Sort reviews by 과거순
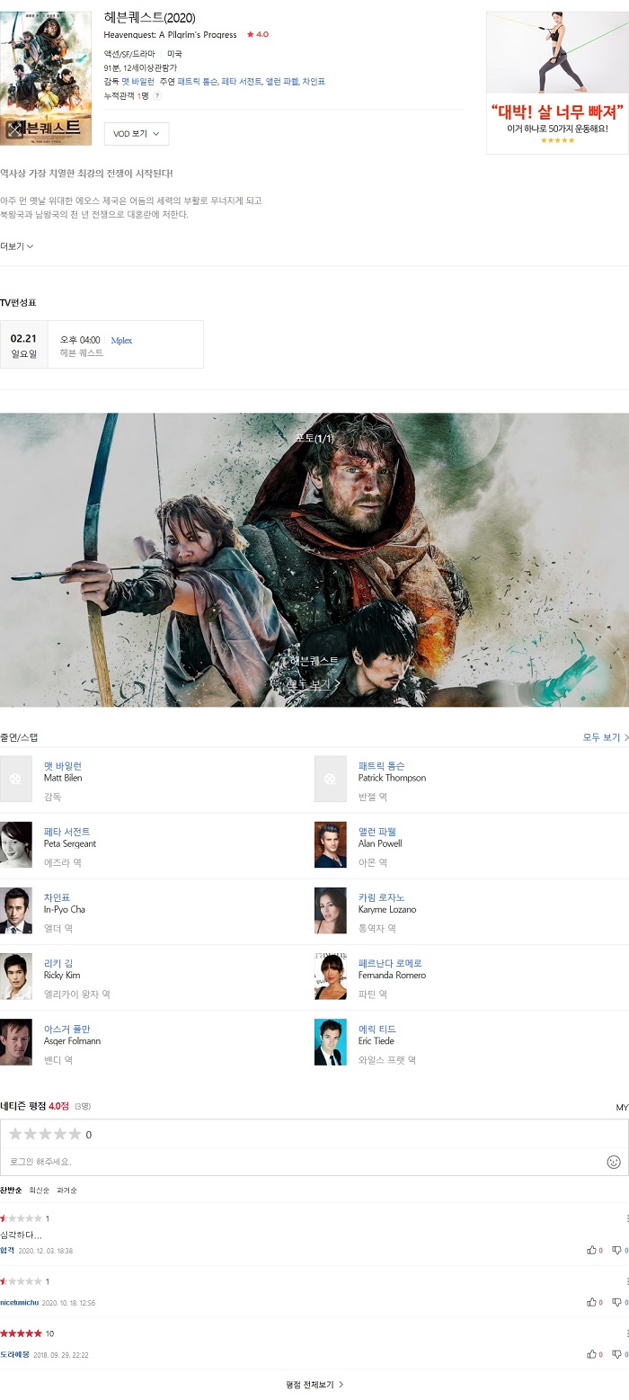Image resolution: width=629 pixels, height=1400 pixels. [x=66, y=1190]
